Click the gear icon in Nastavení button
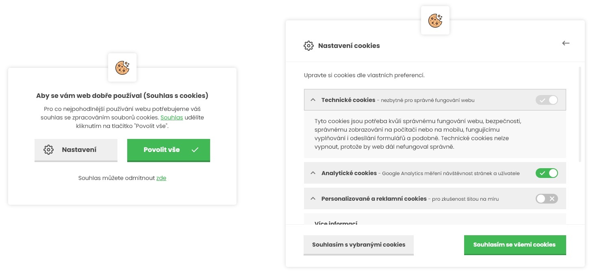The width and height of the screenshot is (595, 273). pos(48,149)
